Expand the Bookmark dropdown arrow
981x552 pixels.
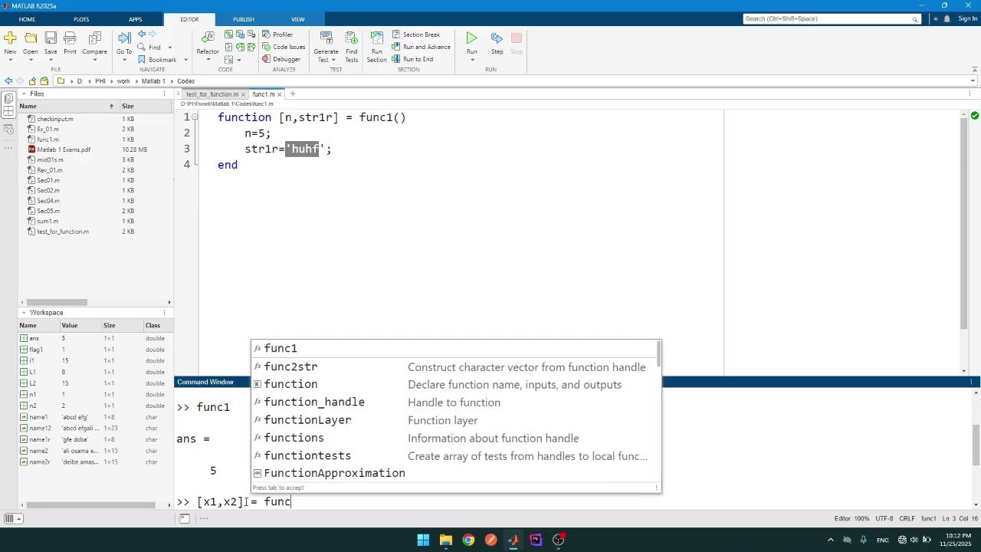click(x=185, y=60)
